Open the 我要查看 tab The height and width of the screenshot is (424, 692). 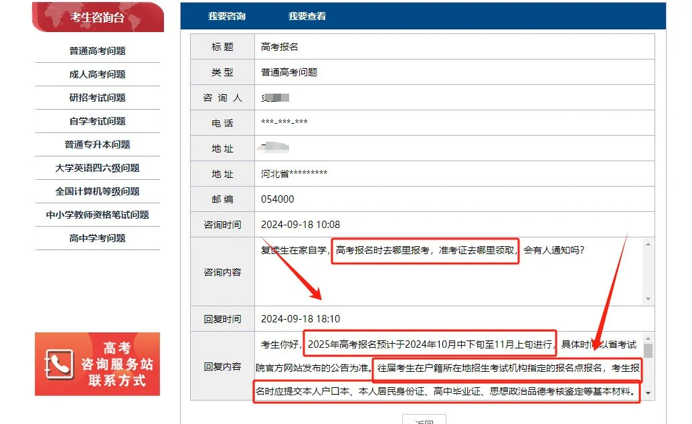point(307,16)
